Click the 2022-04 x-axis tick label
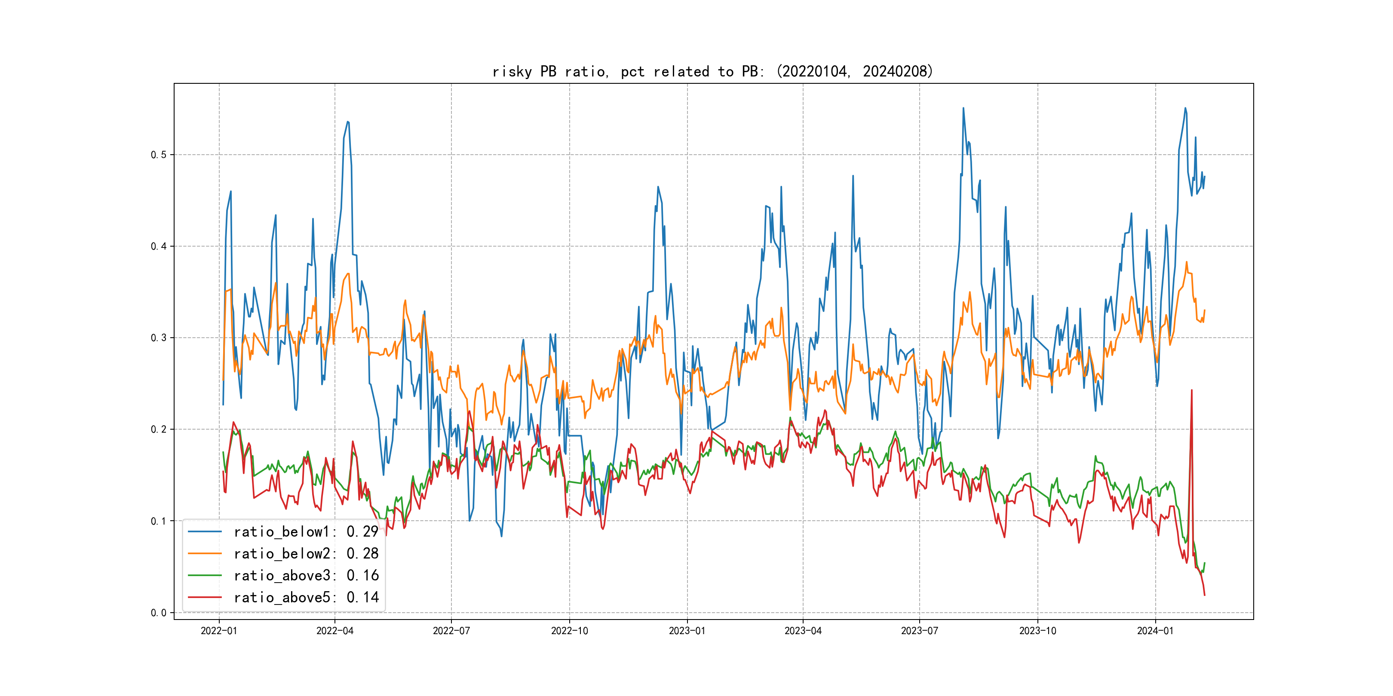 point(335,631)
